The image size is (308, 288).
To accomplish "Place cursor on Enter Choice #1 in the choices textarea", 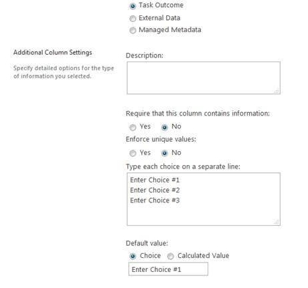I will click(x=155, y=180).
